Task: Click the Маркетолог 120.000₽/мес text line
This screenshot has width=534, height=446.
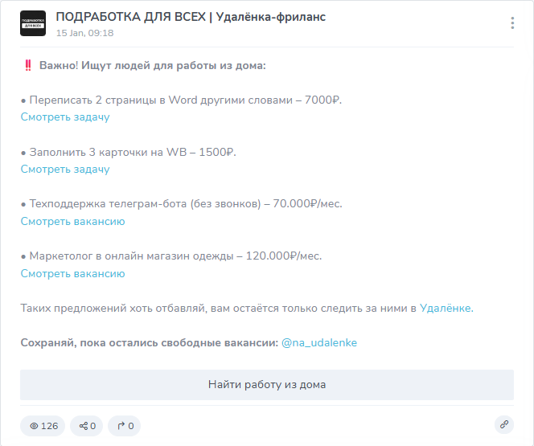Action: [171, 256]
